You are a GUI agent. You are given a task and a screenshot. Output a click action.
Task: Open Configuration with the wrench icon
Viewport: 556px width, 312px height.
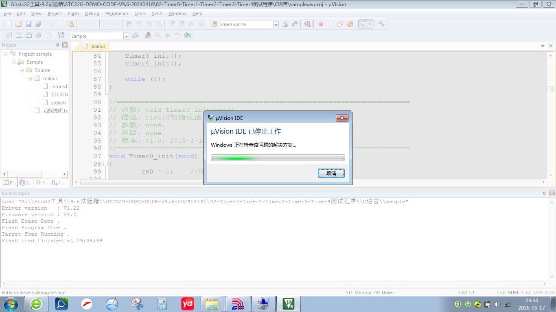381,24
